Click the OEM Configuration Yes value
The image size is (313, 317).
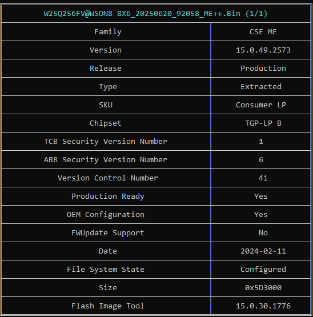point(261,215)
